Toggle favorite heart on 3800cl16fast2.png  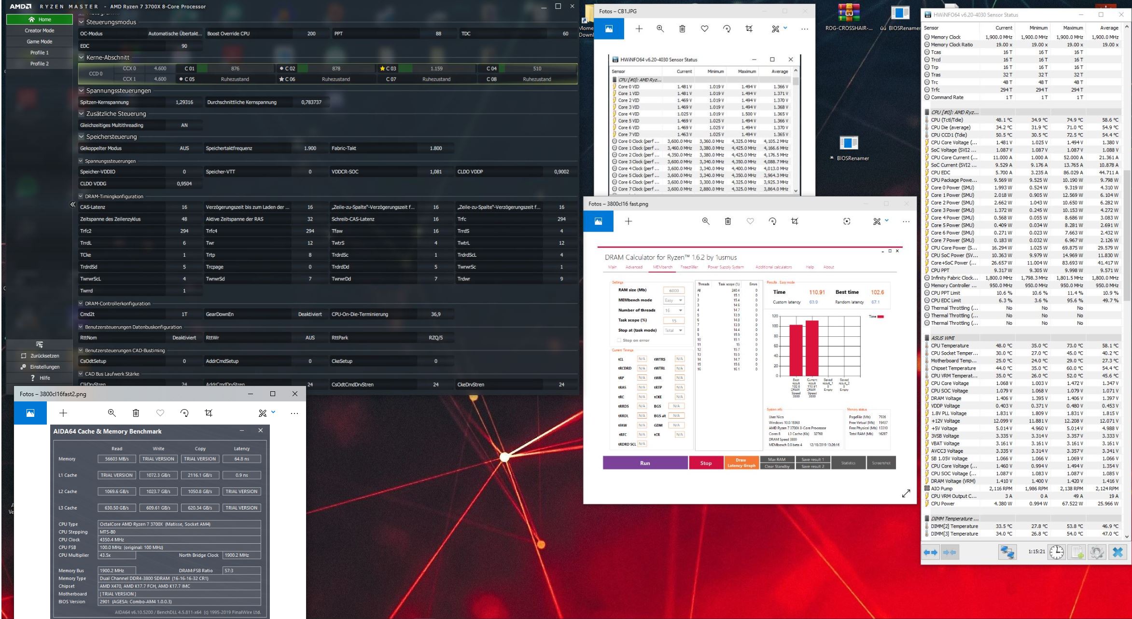click(x=160, y=413)
